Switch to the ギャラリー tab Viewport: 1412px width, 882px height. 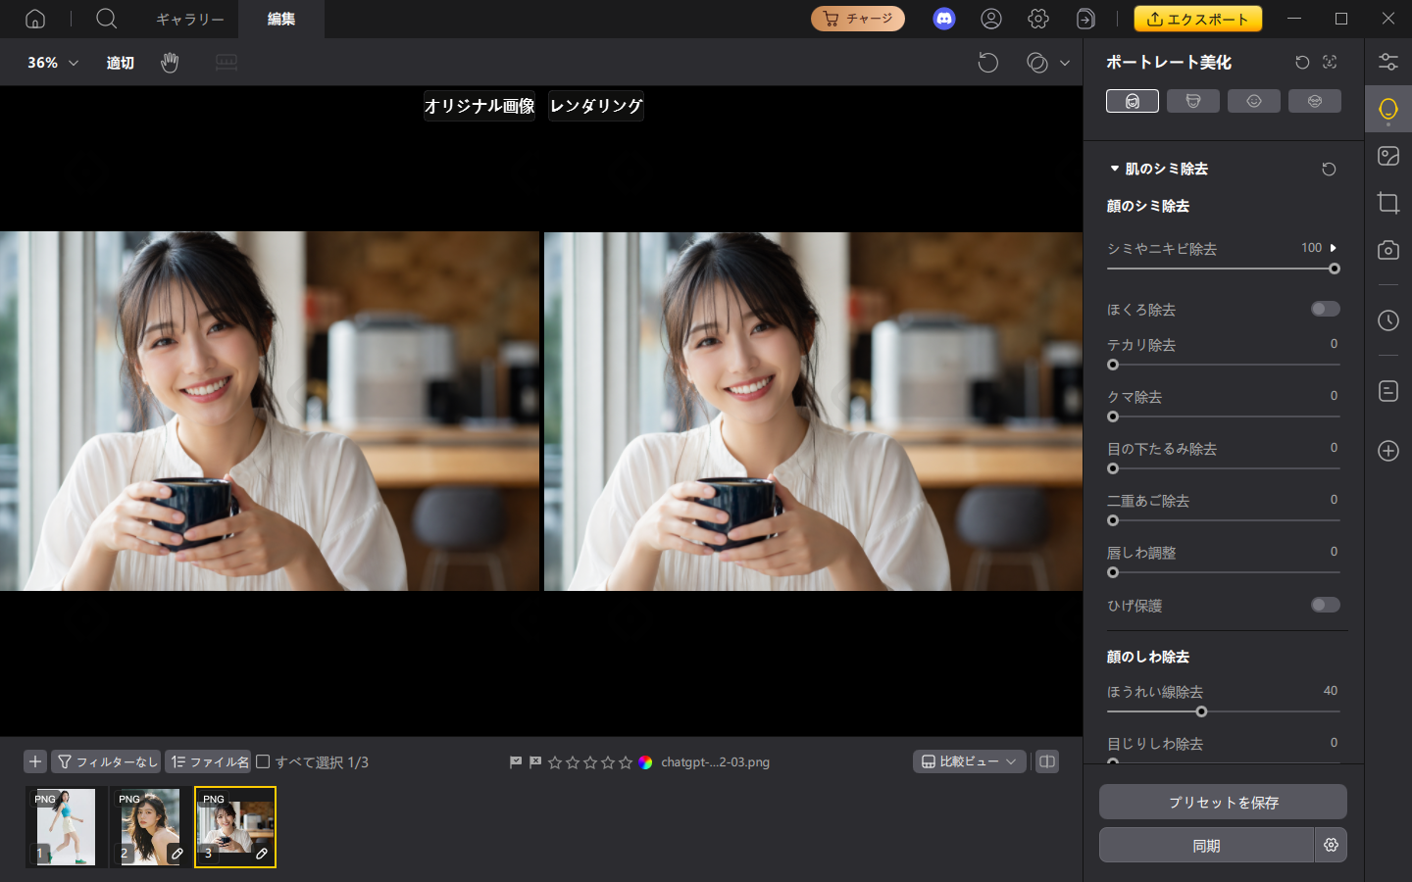pyautogui.click(x=190, y=19)
